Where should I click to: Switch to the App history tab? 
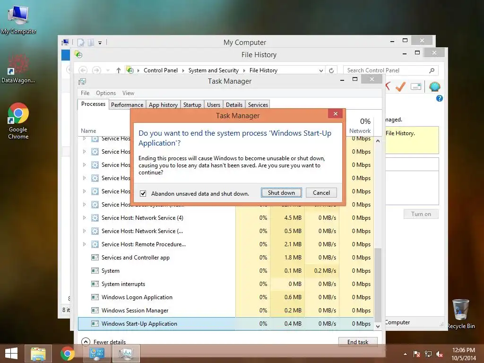click(163, 104)
